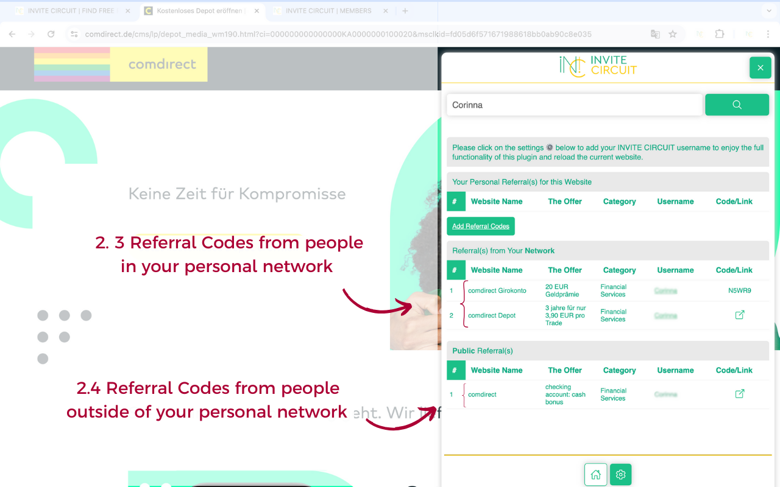Click Financial Services in the comdirect Depot row
780x487 pixels.
613,315
